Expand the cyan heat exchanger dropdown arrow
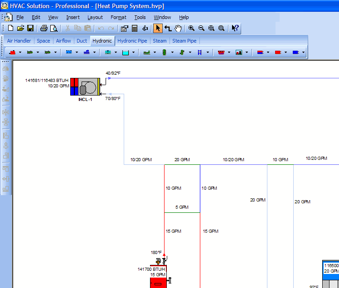 tap(116, 52)
